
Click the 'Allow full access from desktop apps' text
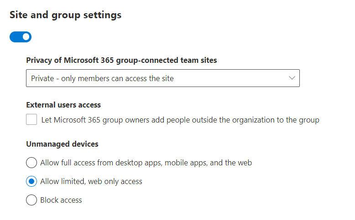(146, 163)
